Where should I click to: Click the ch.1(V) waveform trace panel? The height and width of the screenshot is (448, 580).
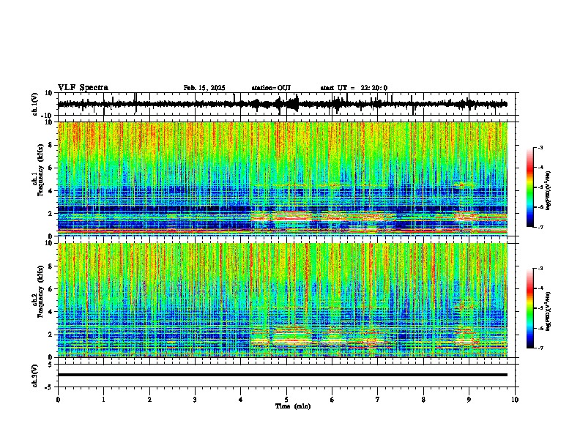tap(288, 104)
